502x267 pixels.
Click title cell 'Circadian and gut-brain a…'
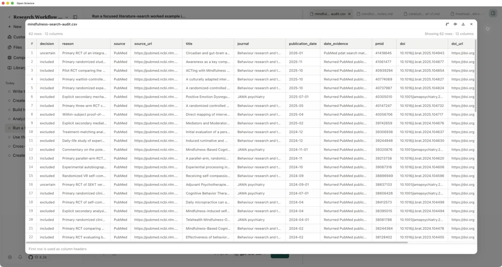tap(208, 53)
